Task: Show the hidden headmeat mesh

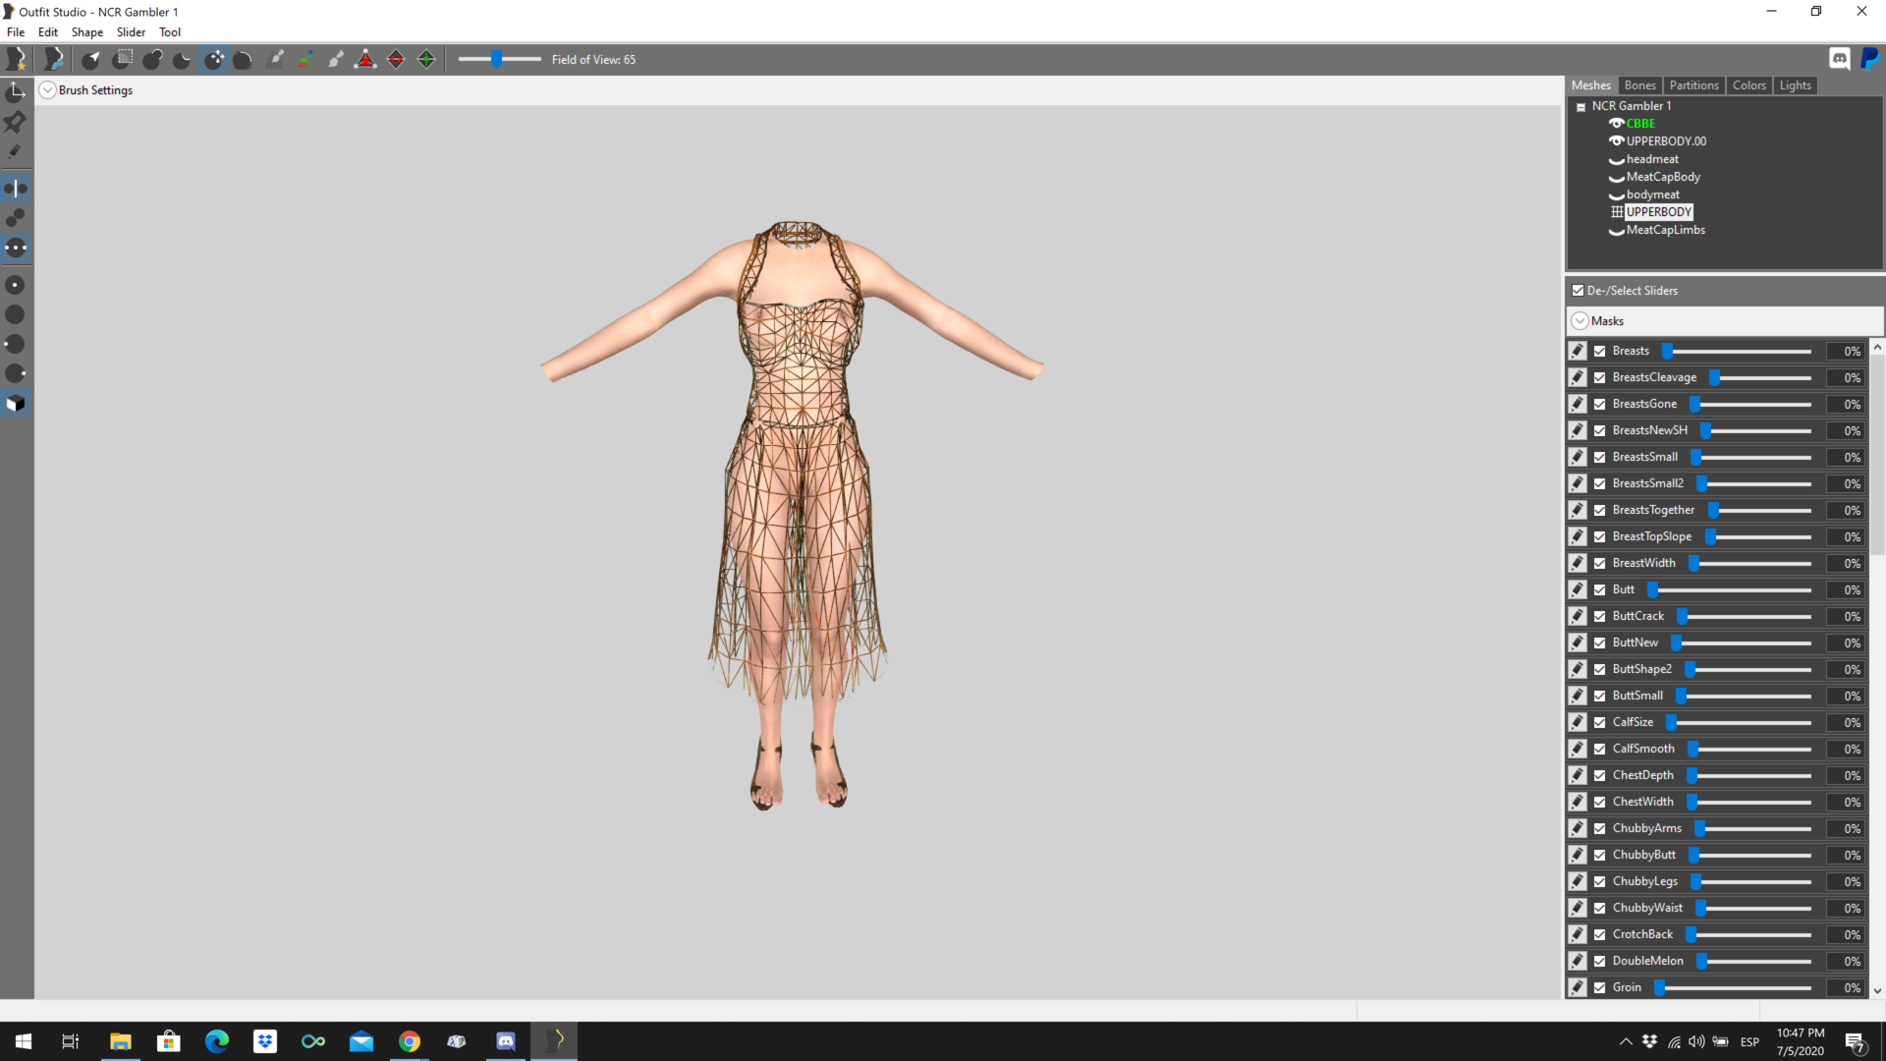Action: tap(1616, 159)
